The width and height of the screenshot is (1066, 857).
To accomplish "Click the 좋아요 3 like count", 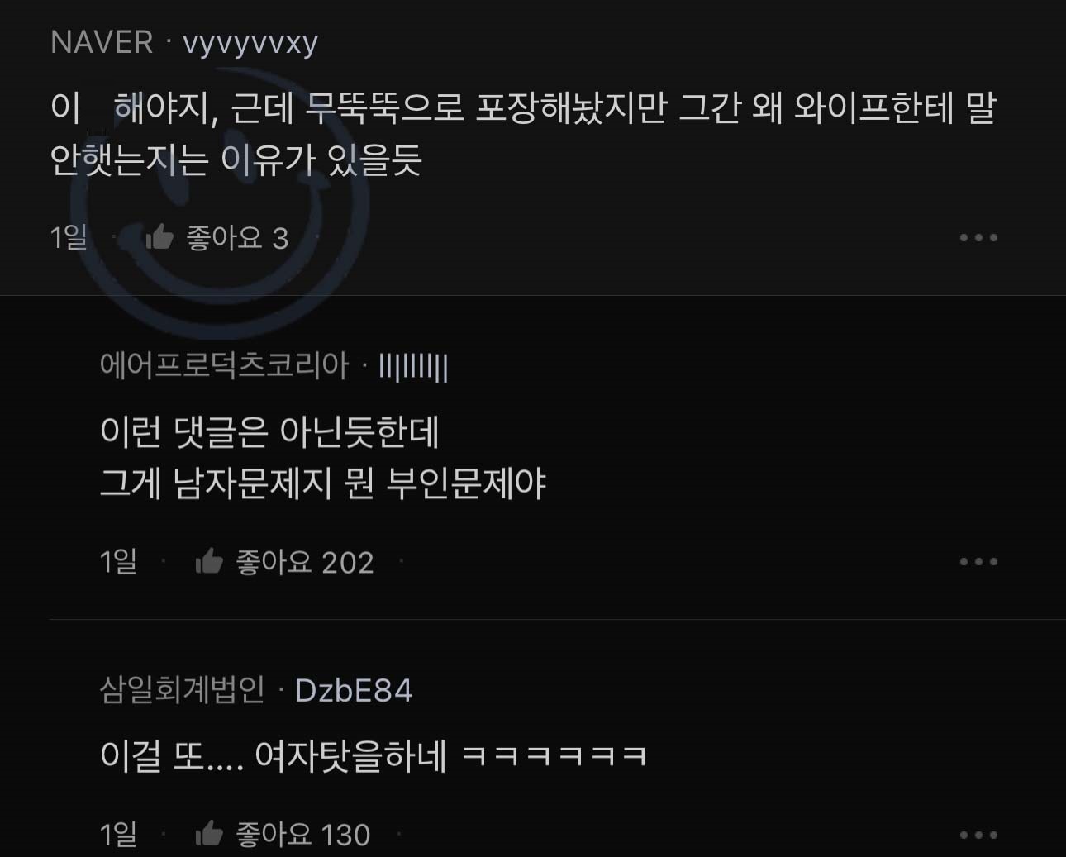I will (x=237, y=238).
